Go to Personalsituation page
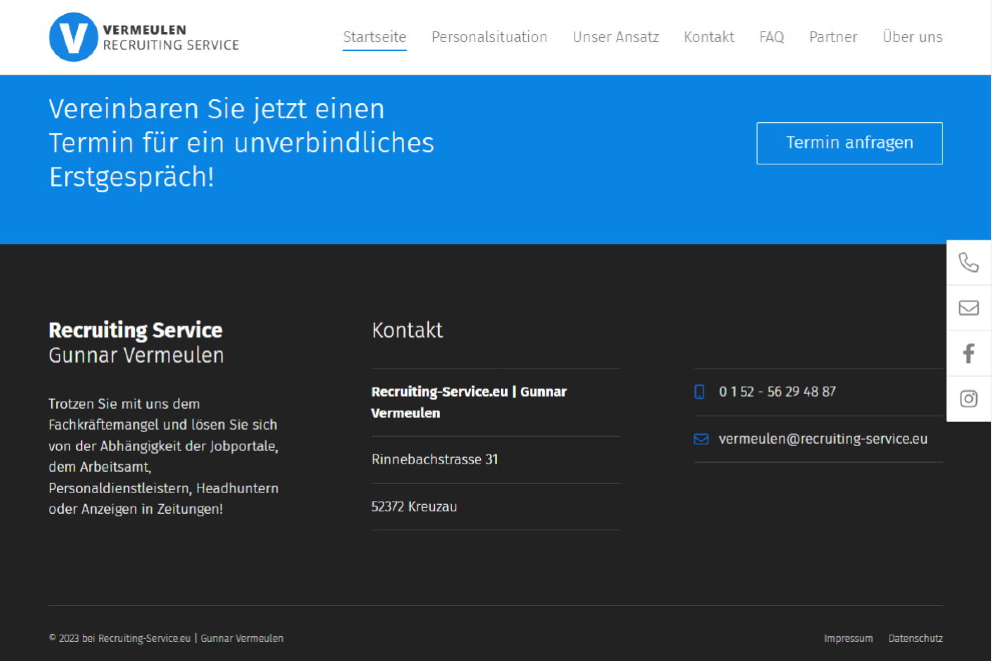Viewport: 992px width, 661px height. (x=489, y=37)
